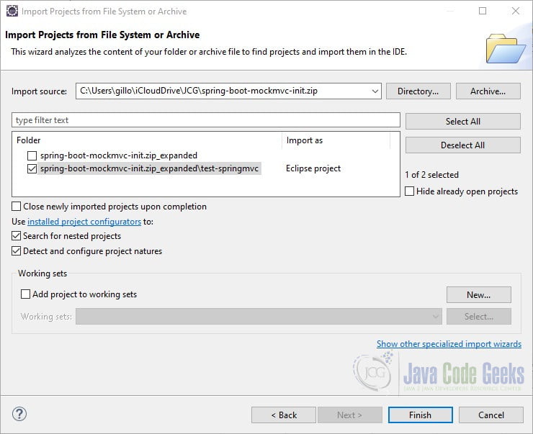Click New... working set button
533x434 pixels.
point(478,295)
